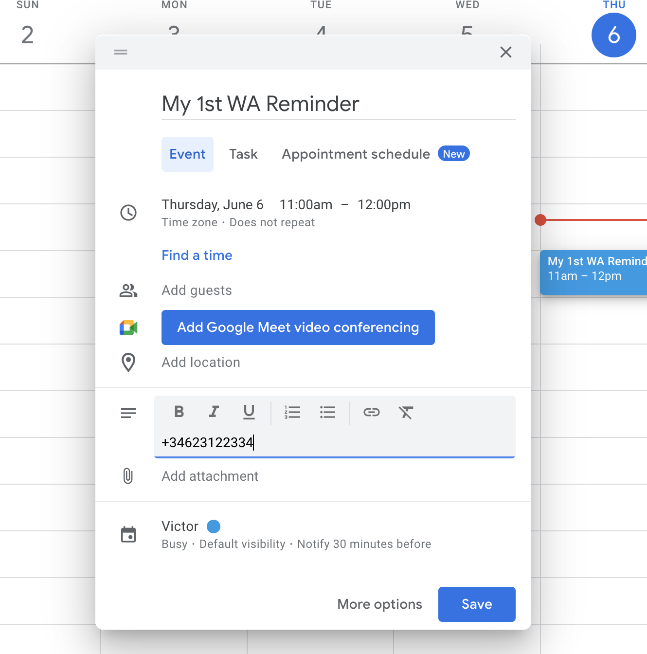647x654 pixels.
Task: Switch to Appointment schedule tab
Action: pyautogui.click(x=356, y=154)
